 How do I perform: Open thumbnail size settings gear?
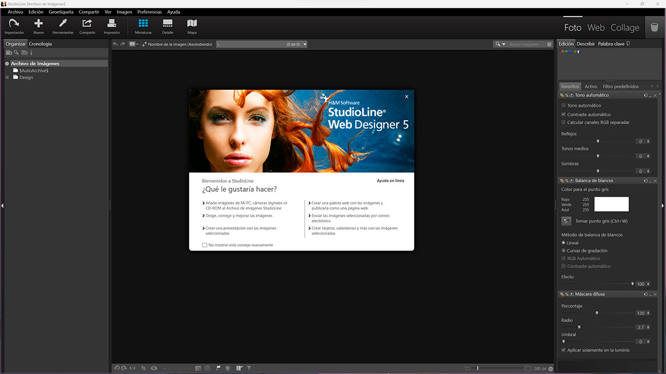[x=551, y=368]
